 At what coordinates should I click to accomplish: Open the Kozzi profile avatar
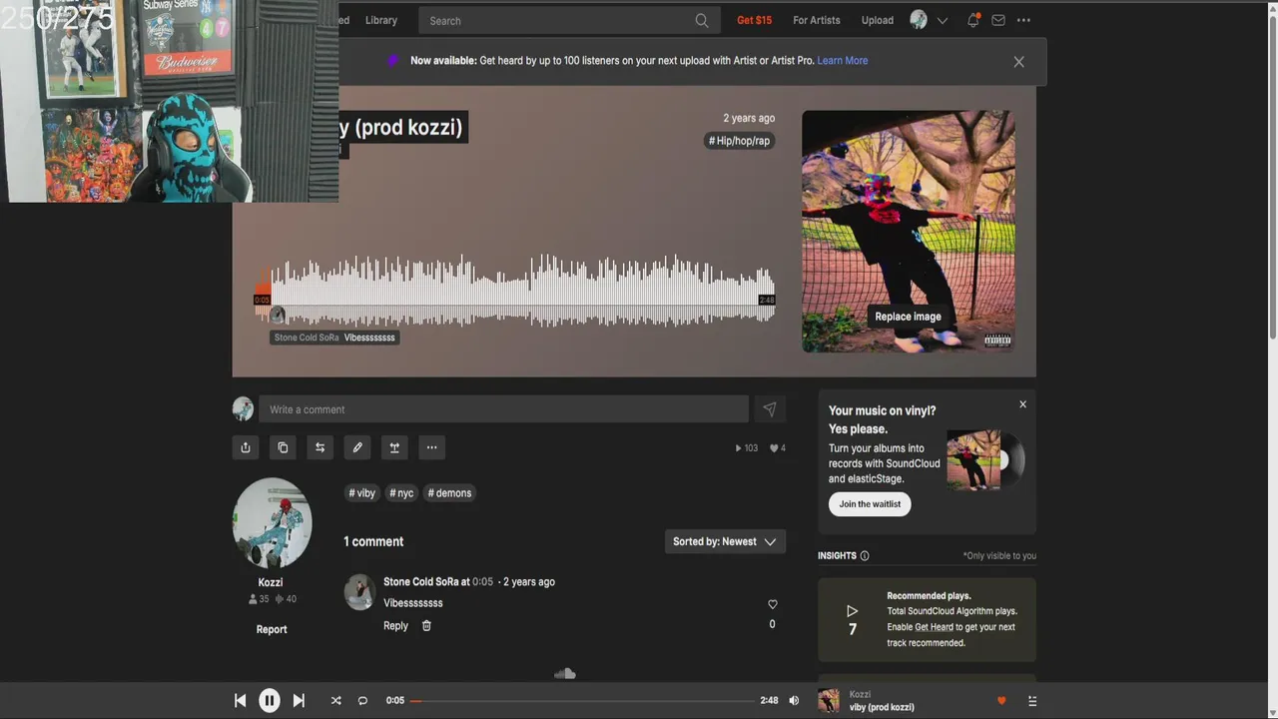tap(272, 523)
